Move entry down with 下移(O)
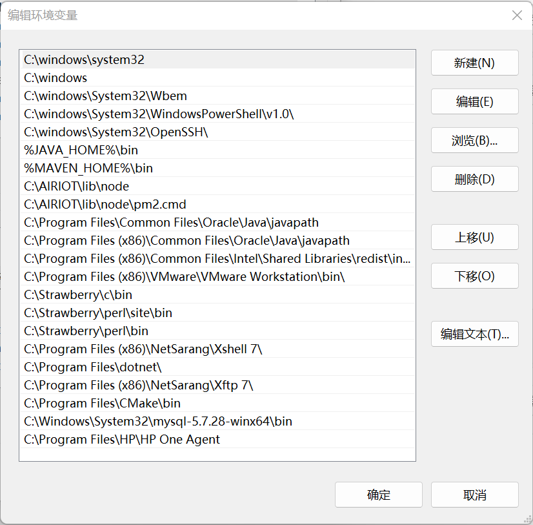The image size is (533, 525). [x=474, y=276]
